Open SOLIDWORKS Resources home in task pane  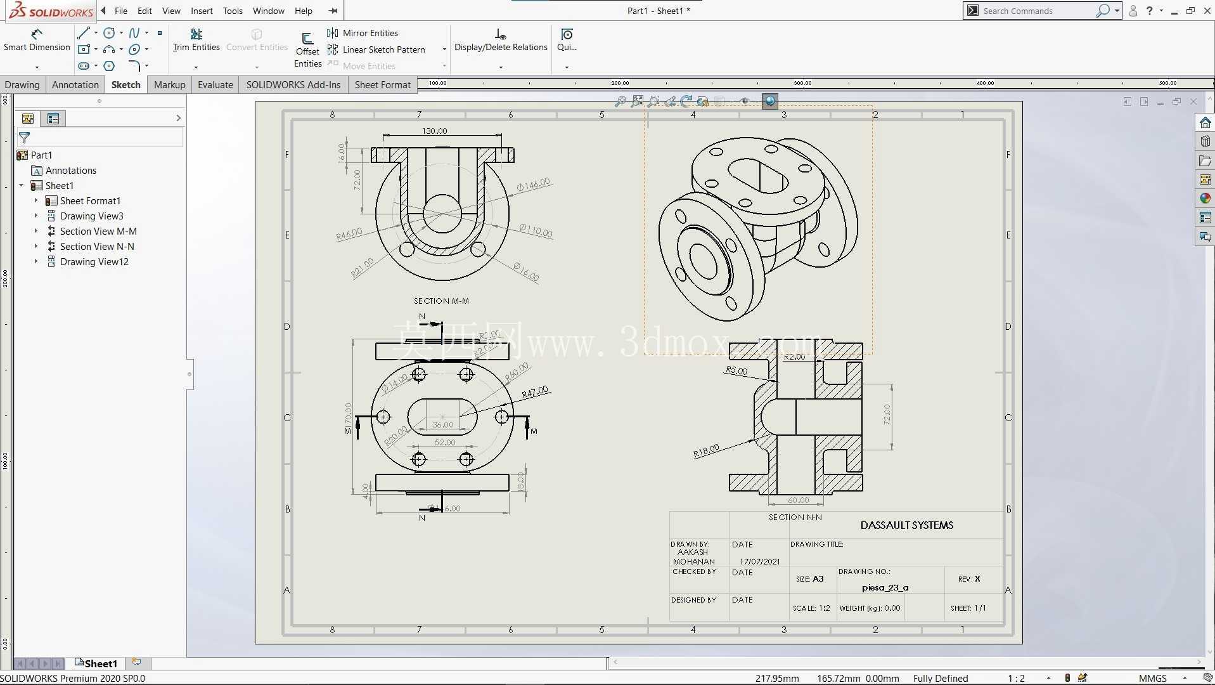pos(1205,122)
